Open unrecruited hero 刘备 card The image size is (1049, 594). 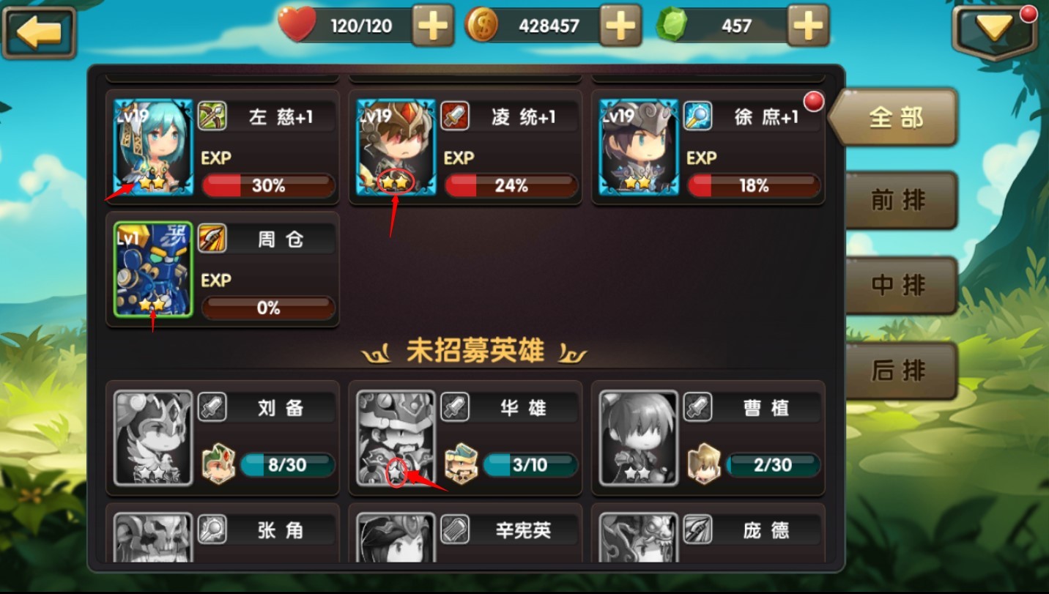(223, 438)
